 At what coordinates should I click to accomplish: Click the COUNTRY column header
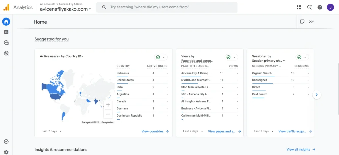coord(123,66)
